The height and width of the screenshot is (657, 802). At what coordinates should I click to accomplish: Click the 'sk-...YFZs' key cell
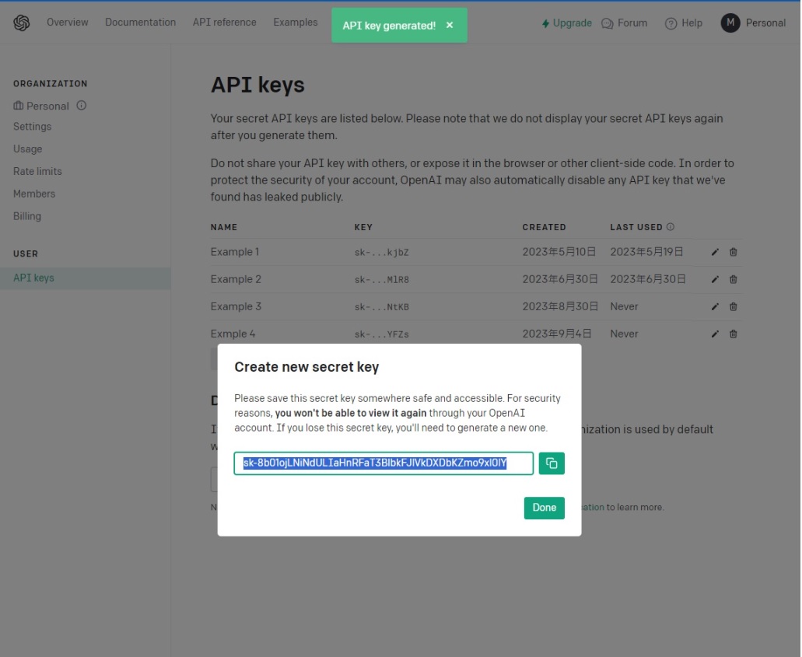[x=382, y=334]
